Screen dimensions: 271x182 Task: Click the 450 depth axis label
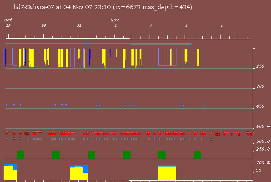click(x=260, y=106)
